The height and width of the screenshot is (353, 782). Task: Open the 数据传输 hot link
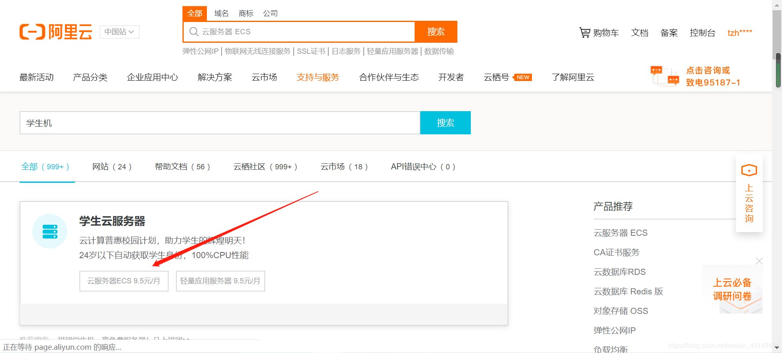pyautogui.click(x=439, y=51)
